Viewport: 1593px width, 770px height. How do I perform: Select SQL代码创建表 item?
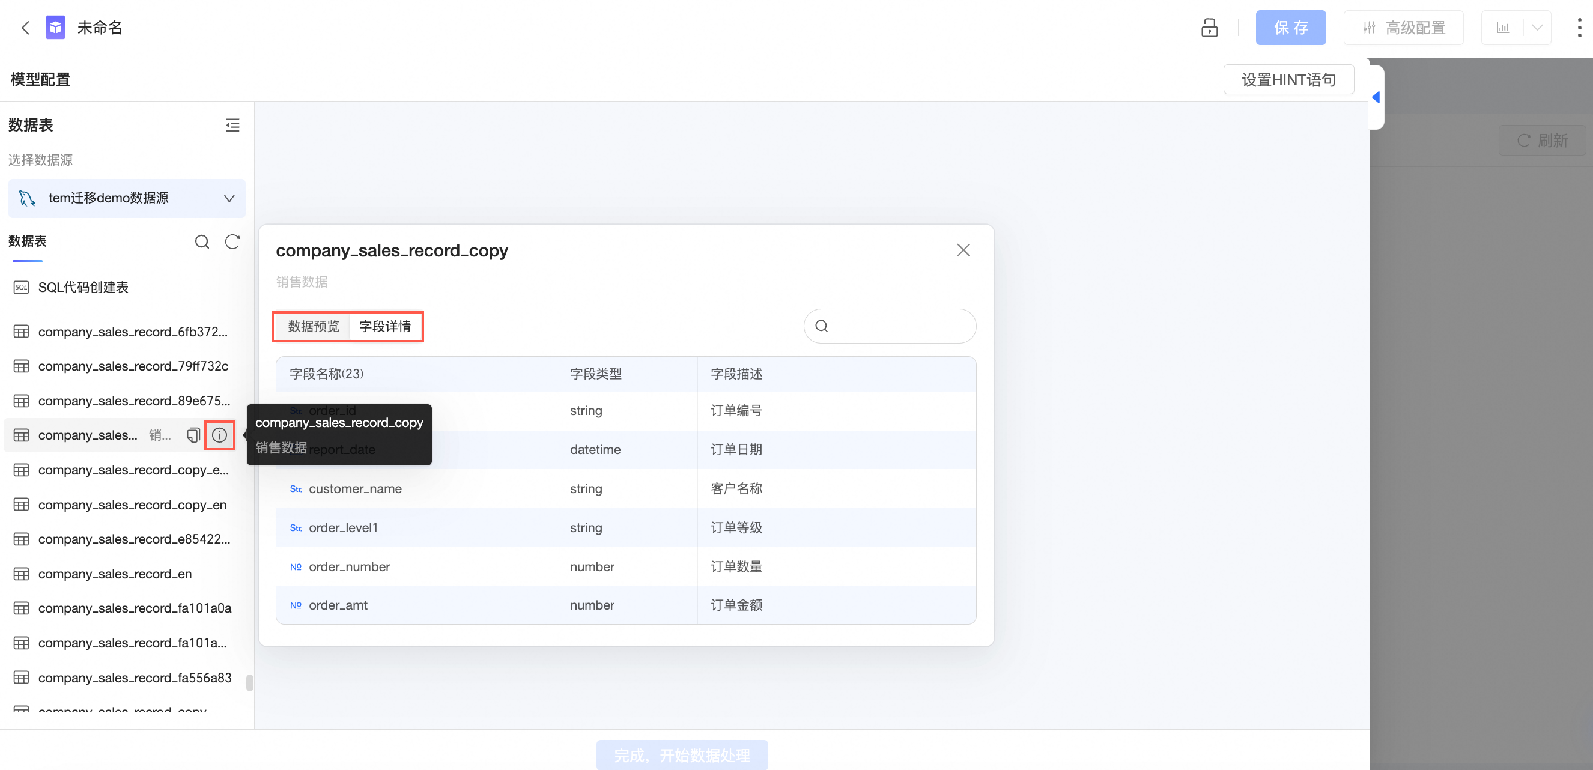click(83, 288)
